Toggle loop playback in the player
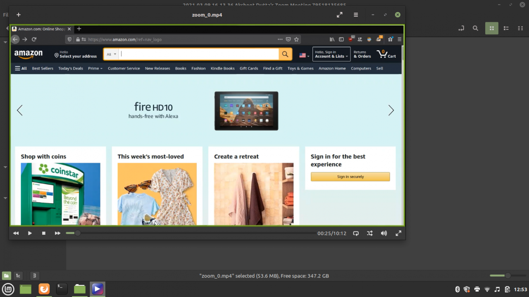Viewport: 529px width, 297px height. tap(356, 233)
